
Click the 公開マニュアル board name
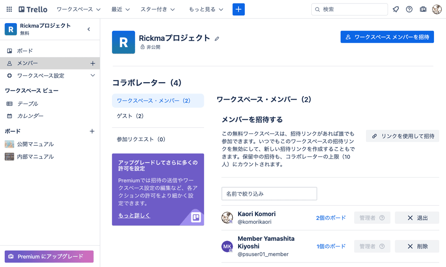(x=35, y=144)
